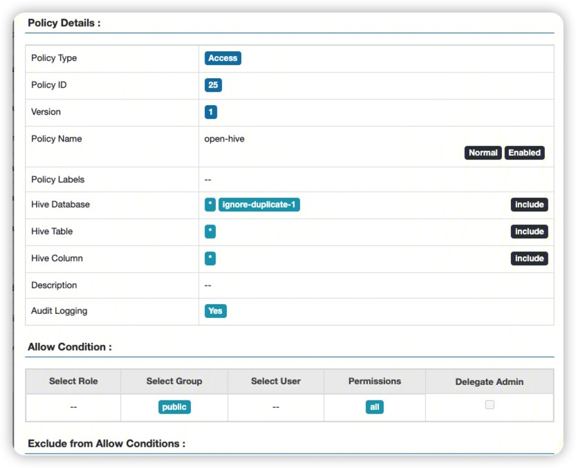Click the Permissions column header
Screen dimensions: 576x468
tap(375, 381)
